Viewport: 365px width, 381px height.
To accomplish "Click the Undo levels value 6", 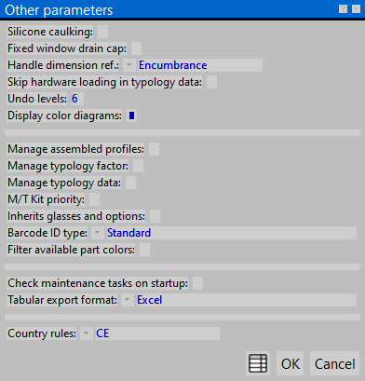I will tap(77, 99).
